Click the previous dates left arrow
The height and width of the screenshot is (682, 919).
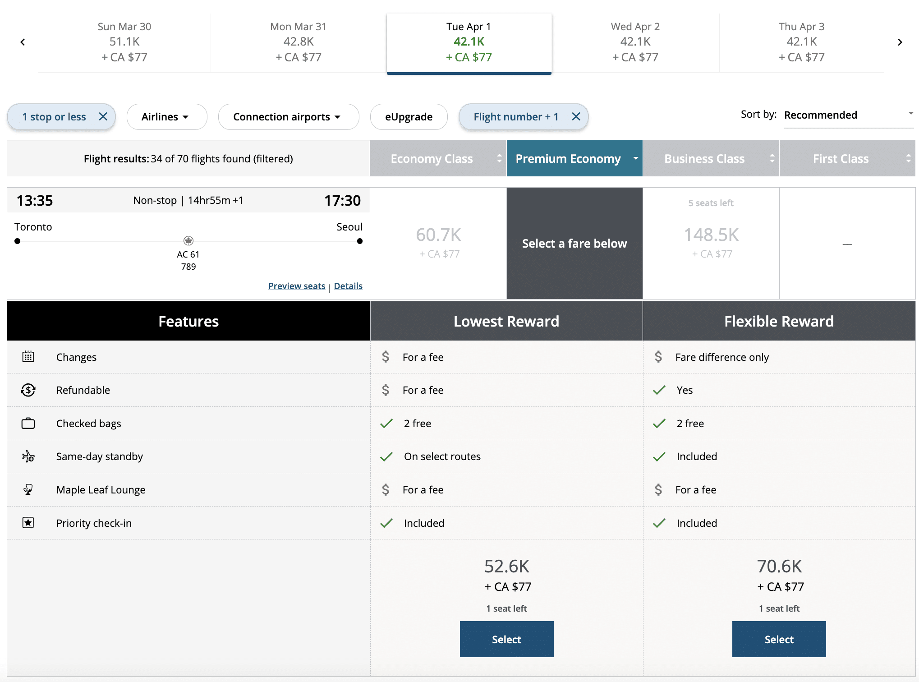click(x=23, y=42)
